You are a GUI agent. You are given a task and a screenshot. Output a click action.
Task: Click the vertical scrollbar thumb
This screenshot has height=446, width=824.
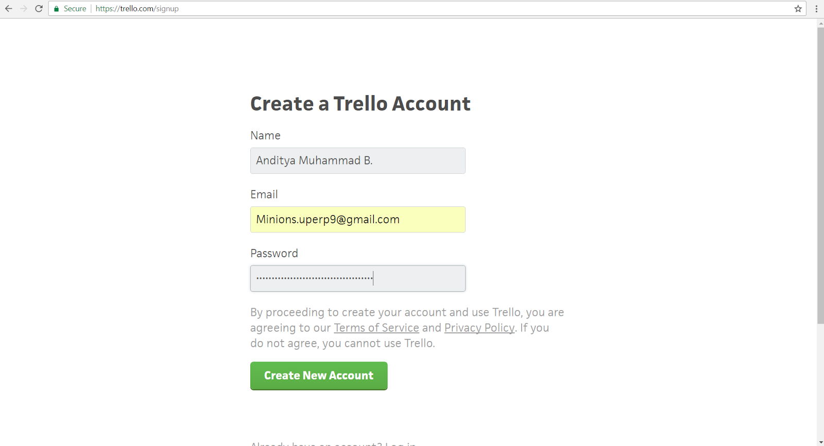click(x=820, y=175)
